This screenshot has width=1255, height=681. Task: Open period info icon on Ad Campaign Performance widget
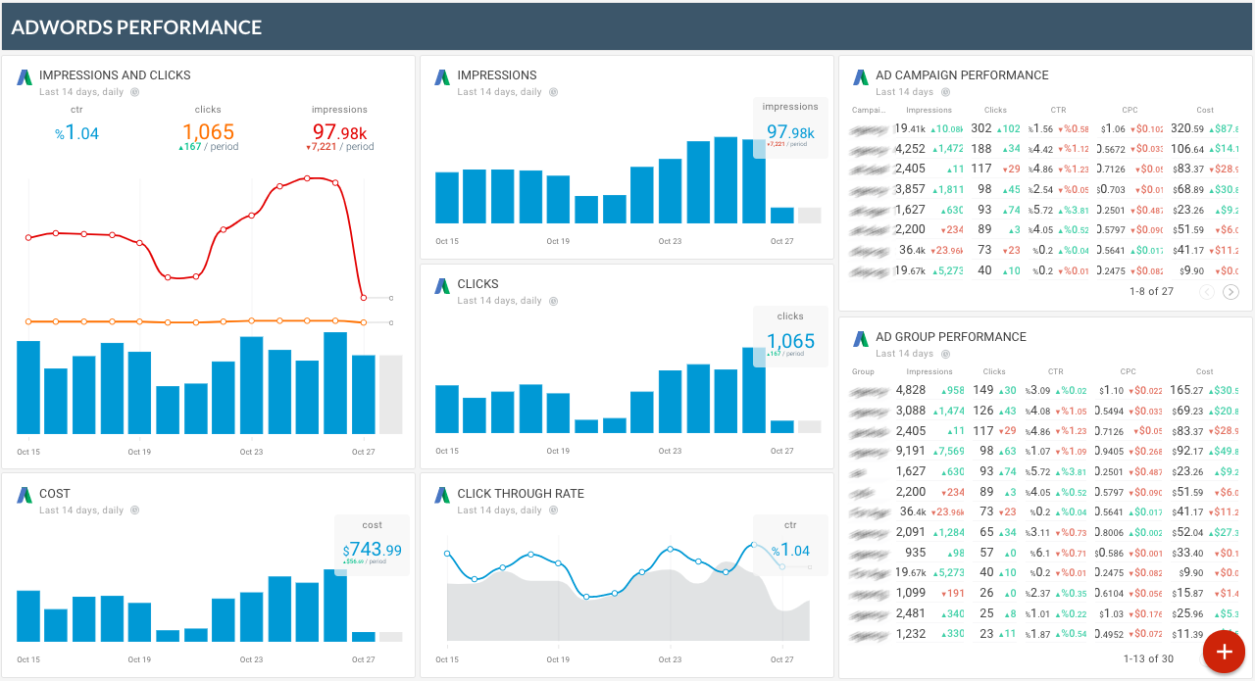[x=944, y=92]
